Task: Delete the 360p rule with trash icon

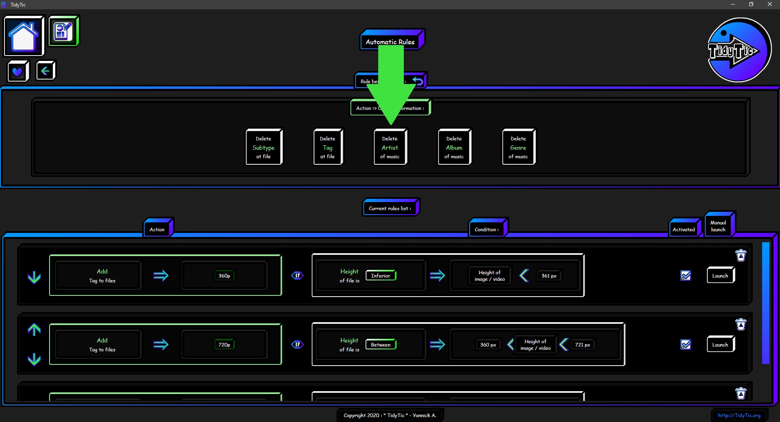Action: (741, 256)
